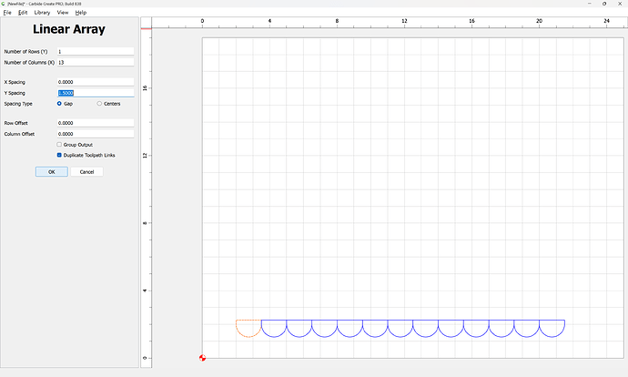628x377 pixels.
Task: Click the Carbide Create app icon in title bar
Action: click(x=4, y=4)
